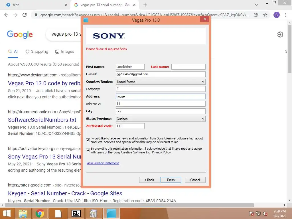Click the Vegas Pro 13.0 dialog title icon
The height and width of the screenshot is (219, 292).
(86, 20)
